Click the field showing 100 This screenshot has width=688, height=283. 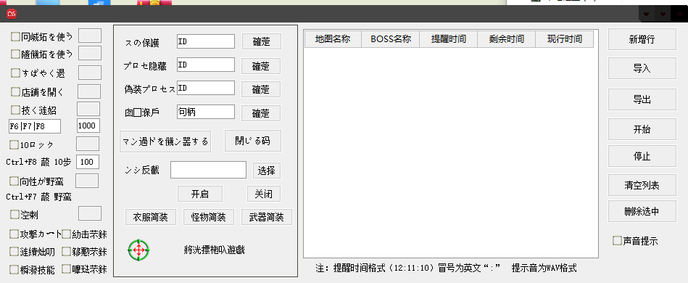click(x=88, y=162)
